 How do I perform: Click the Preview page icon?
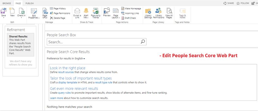click(107, 11)
